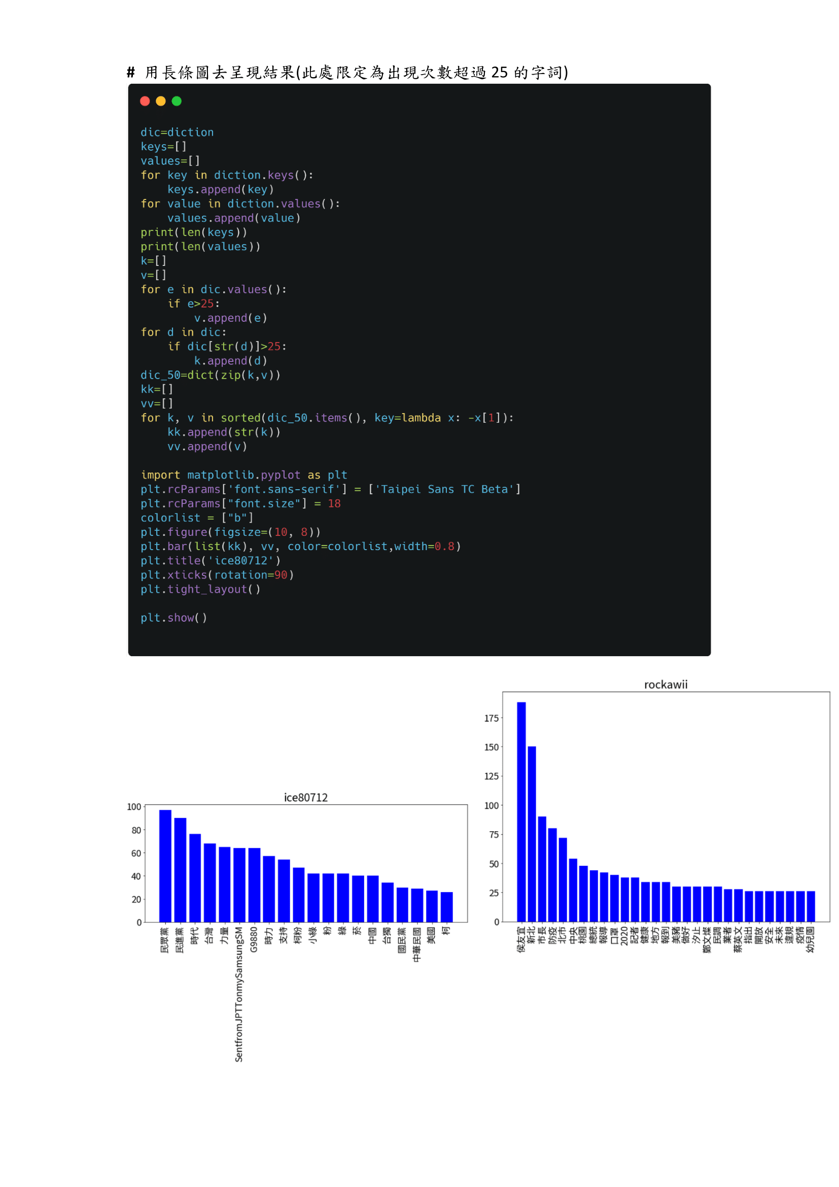Click the sorted(dic_50.items()) for-loop line
839x1187 pixels.
[x=328, y=418]
